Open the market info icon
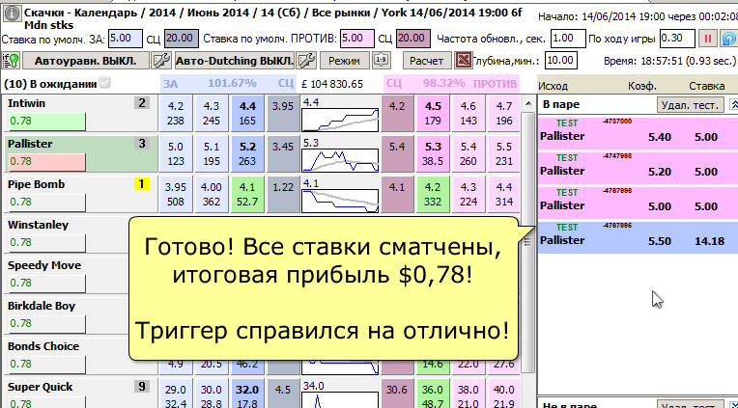Viewport: 738px width, 408px height. (13, 13)
